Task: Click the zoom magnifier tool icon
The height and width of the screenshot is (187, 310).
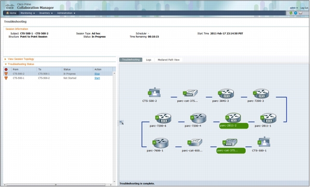Action: [121, 122]
